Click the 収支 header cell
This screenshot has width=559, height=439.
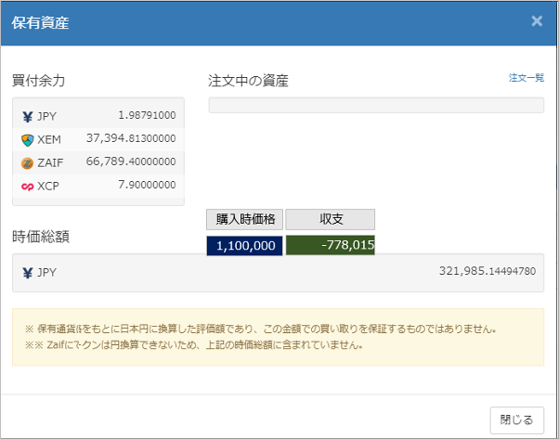pos(331,219)
